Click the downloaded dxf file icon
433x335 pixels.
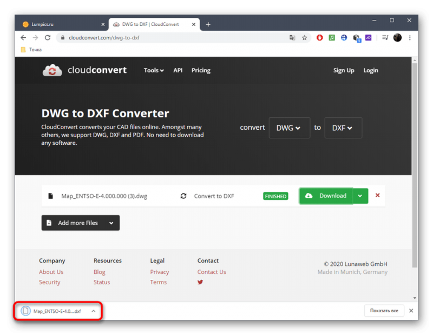point(25,311)
